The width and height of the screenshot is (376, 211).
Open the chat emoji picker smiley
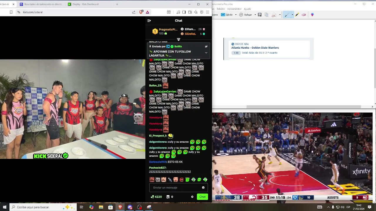203,188
